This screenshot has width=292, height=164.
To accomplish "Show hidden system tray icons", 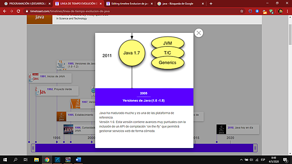I will click(241, 160).
